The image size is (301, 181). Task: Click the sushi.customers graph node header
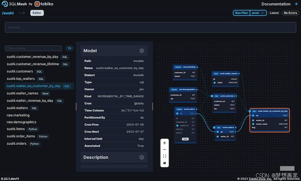(224, 96)
